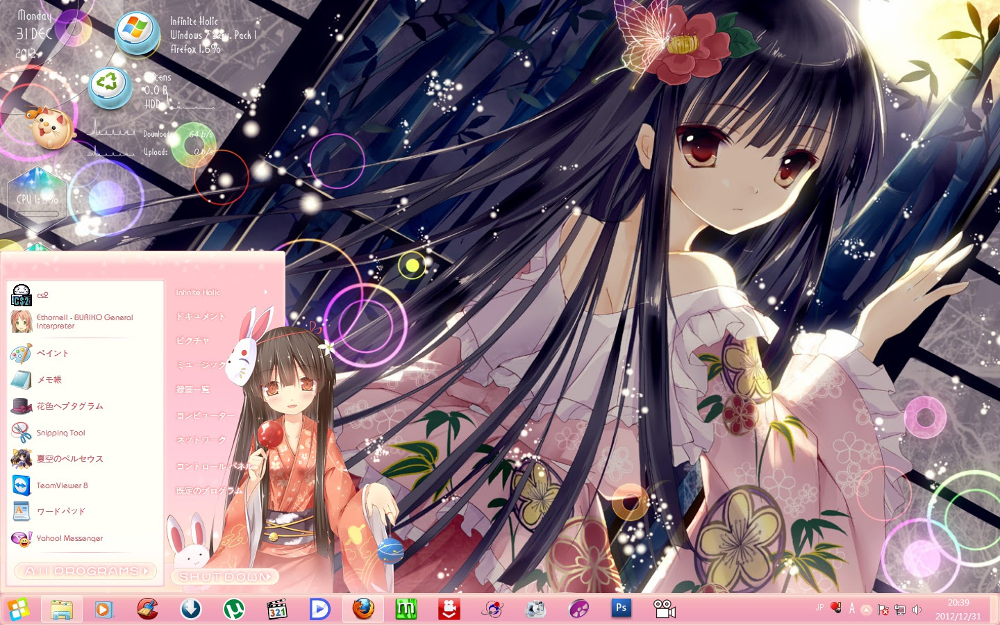Open ネットワーク from Start menu

click(x=201, y=440)
